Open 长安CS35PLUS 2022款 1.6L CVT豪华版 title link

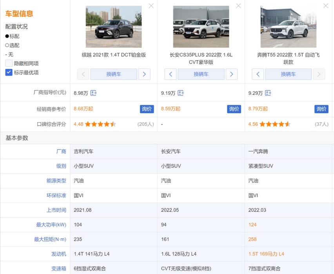point(201,58)
